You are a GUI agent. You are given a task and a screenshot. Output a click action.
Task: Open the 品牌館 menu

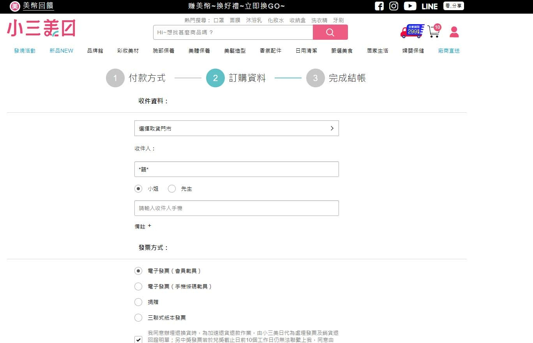(x=95, y=51)
